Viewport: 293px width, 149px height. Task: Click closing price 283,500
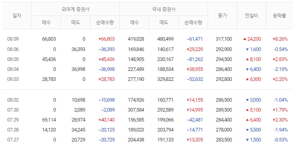(x=224, y=140)
